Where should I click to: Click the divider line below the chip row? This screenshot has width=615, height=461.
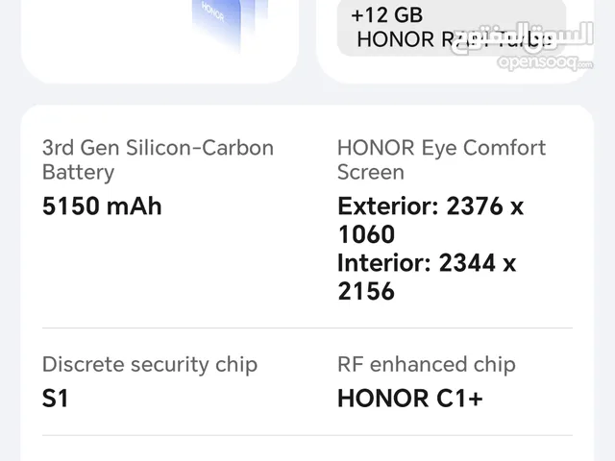tap(307, 435)
